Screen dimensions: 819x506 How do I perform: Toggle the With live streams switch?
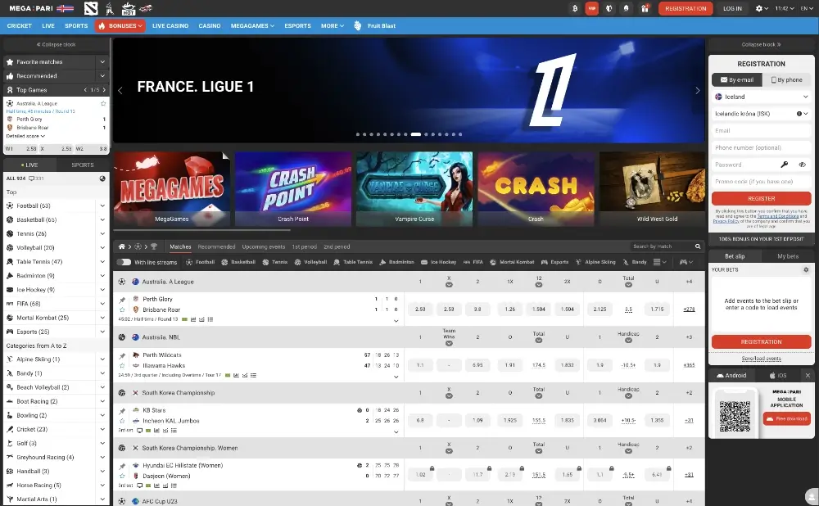click(x=124, y=262)
